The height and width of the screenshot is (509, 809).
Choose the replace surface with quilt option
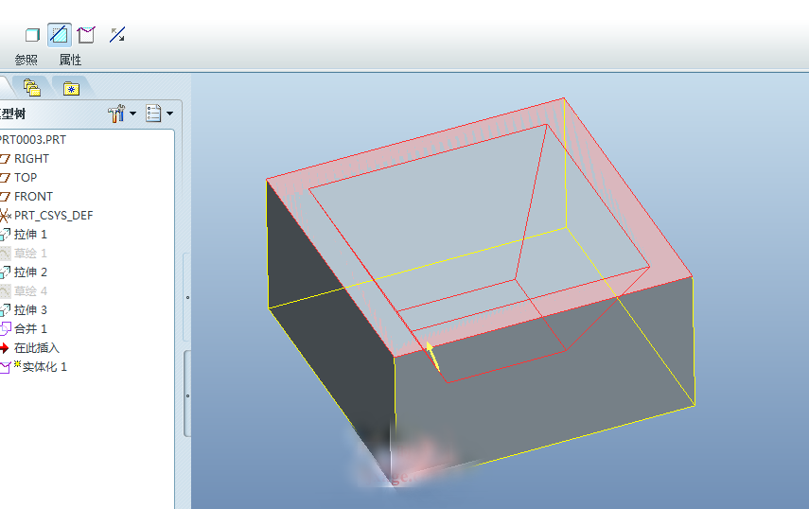click(86, 35)
